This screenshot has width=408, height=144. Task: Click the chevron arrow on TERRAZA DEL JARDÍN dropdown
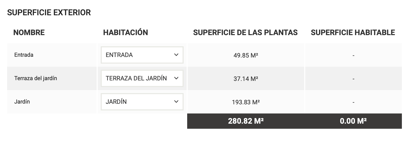pyautogui.click(x=176, y=78)
